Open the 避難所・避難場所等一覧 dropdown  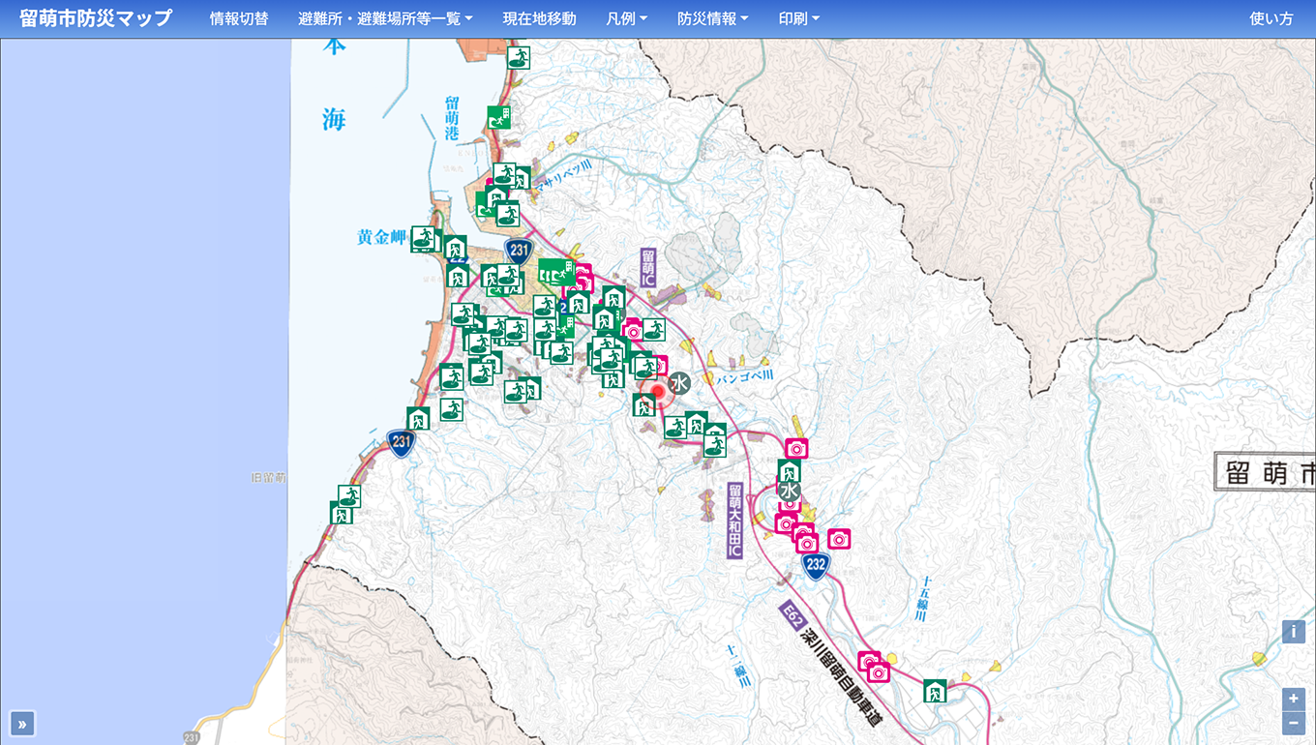click(385, 18)
